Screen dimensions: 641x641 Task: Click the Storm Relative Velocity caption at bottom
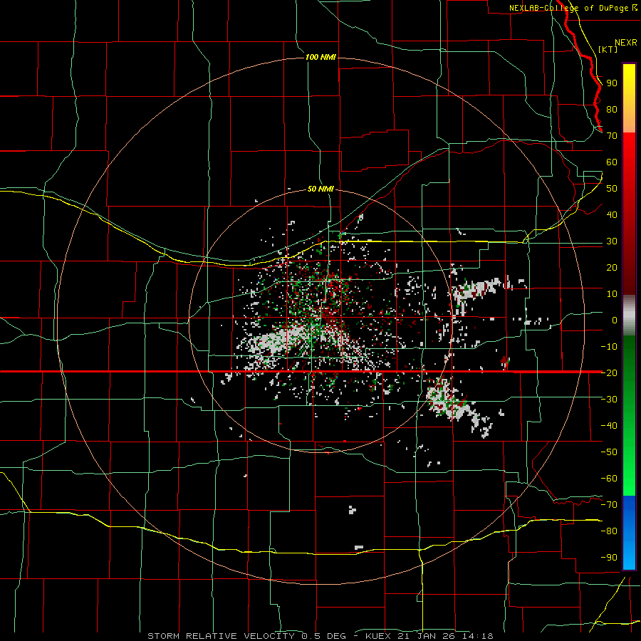coord(320,636)
